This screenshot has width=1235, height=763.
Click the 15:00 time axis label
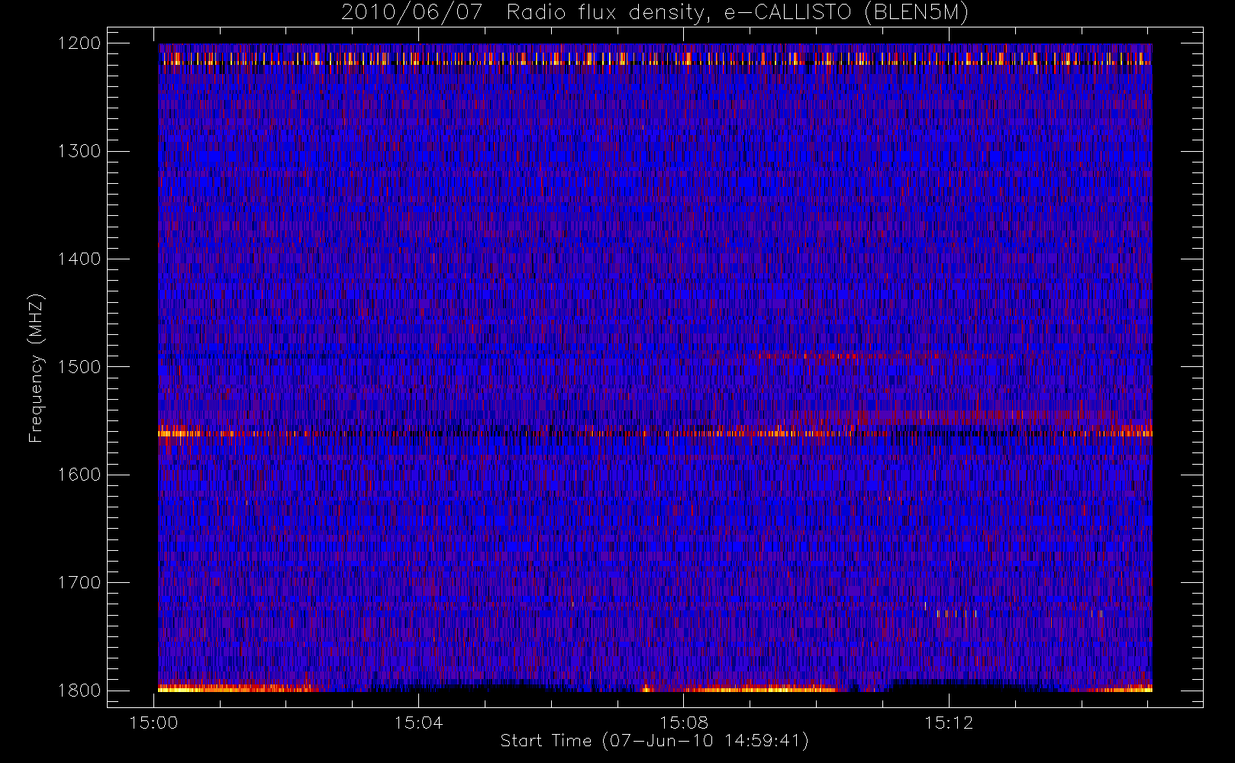[154, 723]
